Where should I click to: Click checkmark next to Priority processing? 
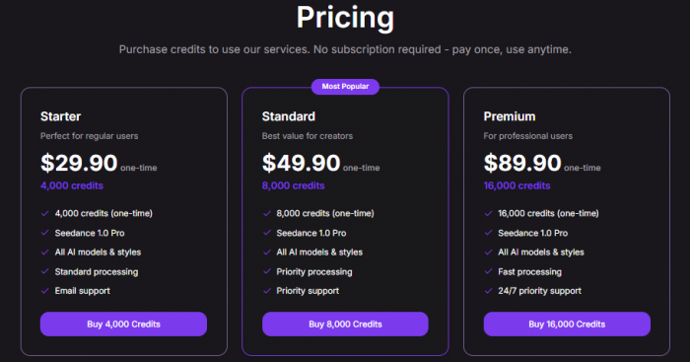(x=267, y=271)
